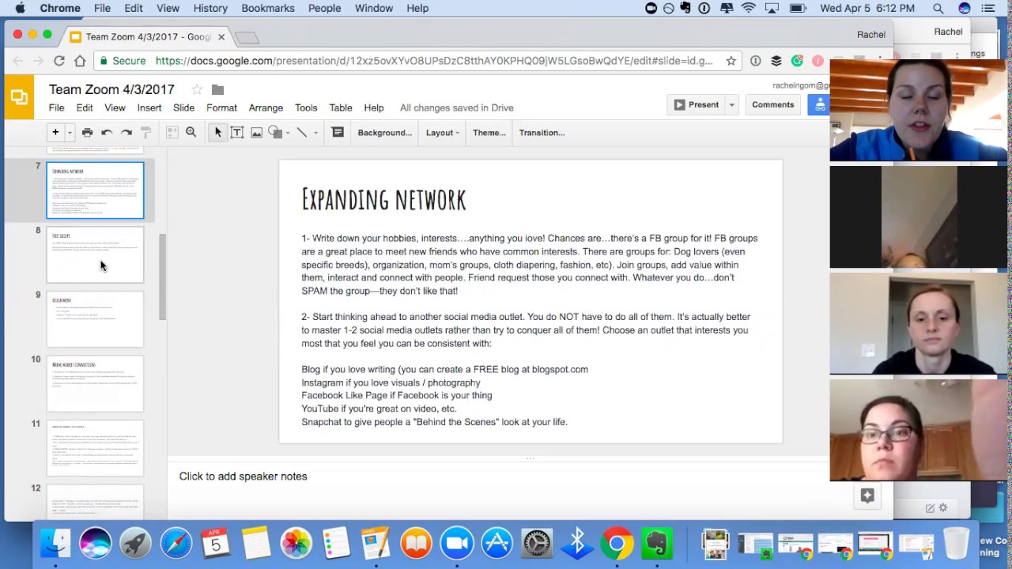The image size is (1012, 569).
Task: Open the Transition panel
Action: coord(542,133)
